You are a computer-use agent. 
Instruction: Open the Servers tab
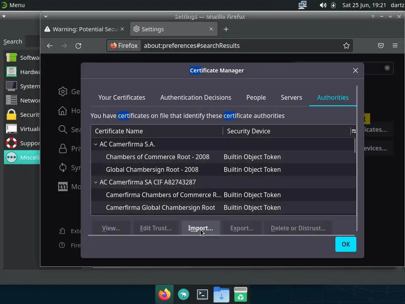[291, 97]
